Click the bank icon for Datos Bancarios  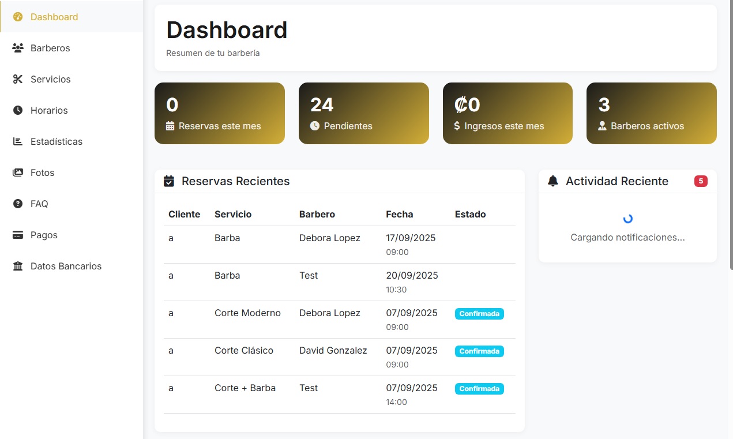(x=18, y=266)
